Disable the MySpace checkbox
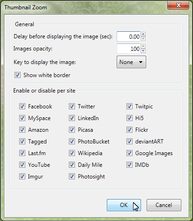Image resolution: width=193 pixels, height=221 pixels. [x=22, y=118]
